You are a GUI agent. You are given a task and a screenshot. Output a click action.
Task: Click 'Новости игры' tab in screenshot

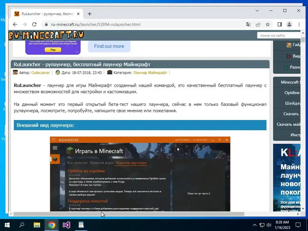[101, 163]
